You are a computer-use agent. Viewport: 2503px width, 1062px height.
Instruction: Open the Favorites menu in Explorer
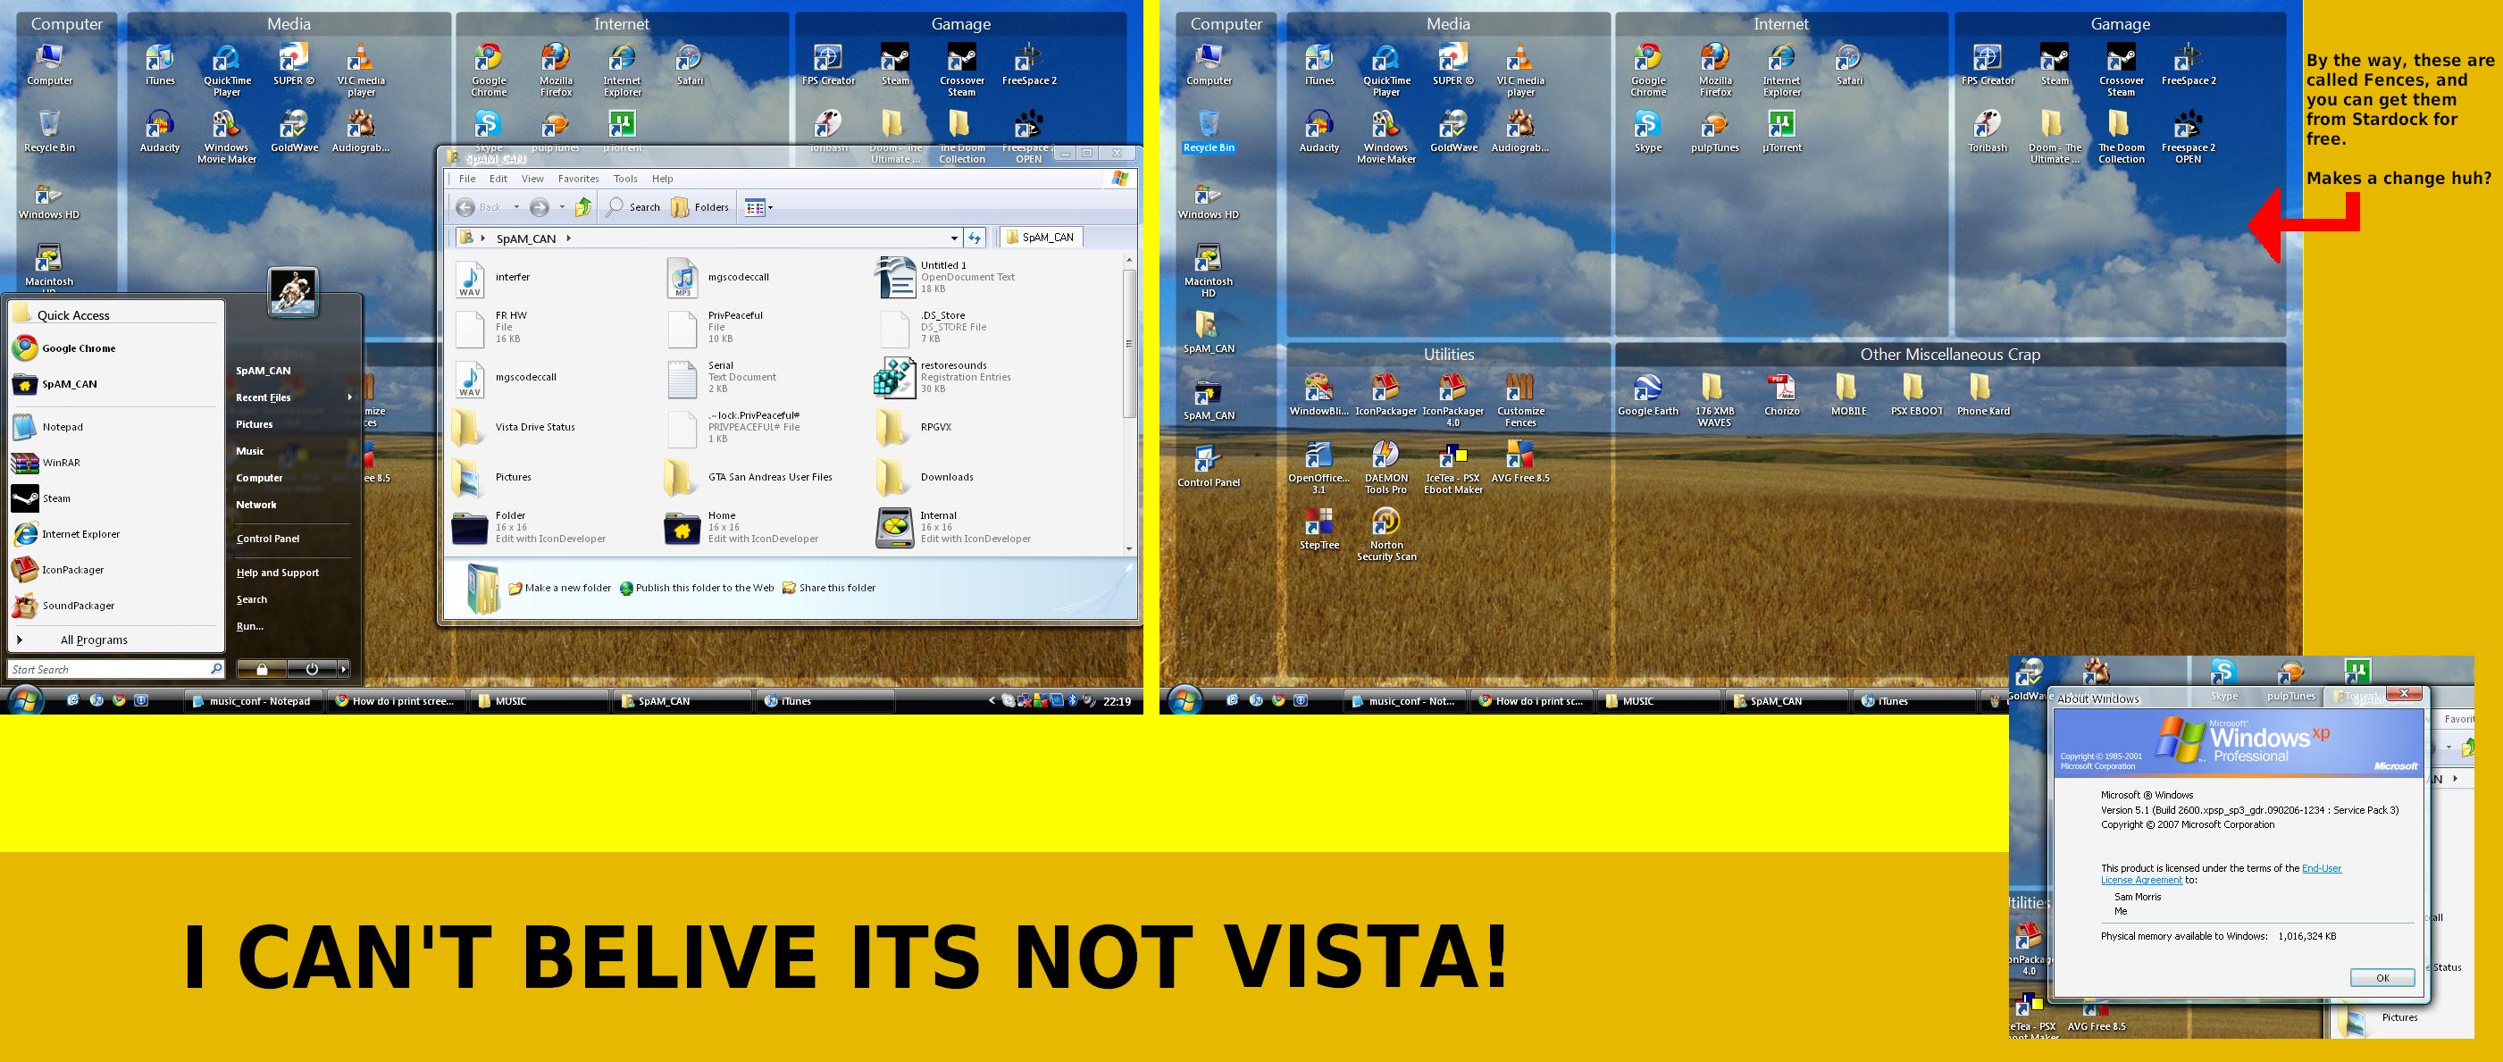[x=577, y=179]
